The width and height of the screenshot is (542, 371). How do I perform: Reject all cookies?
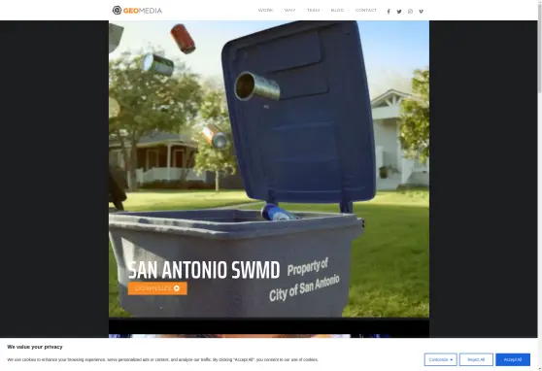(x=476, y=359)
